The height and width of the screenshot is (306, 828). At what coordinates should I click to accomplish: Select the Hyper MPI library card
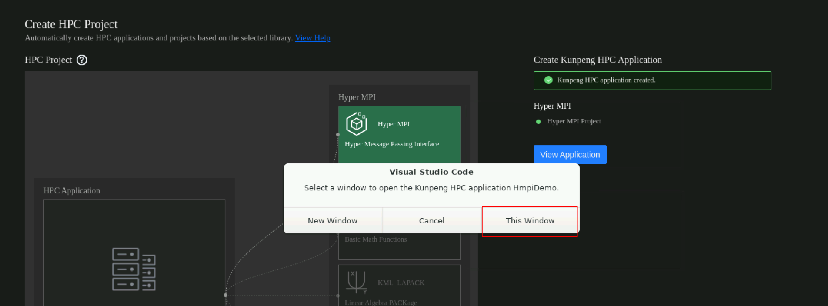click(399, 135)
